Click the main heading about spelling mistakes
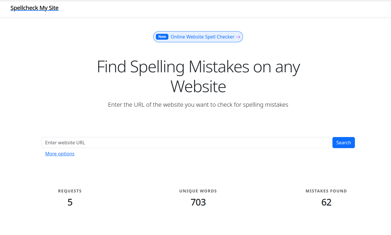The width and height of the screenshot is (391, 235). pyautogui.click(x=198, y=77)
